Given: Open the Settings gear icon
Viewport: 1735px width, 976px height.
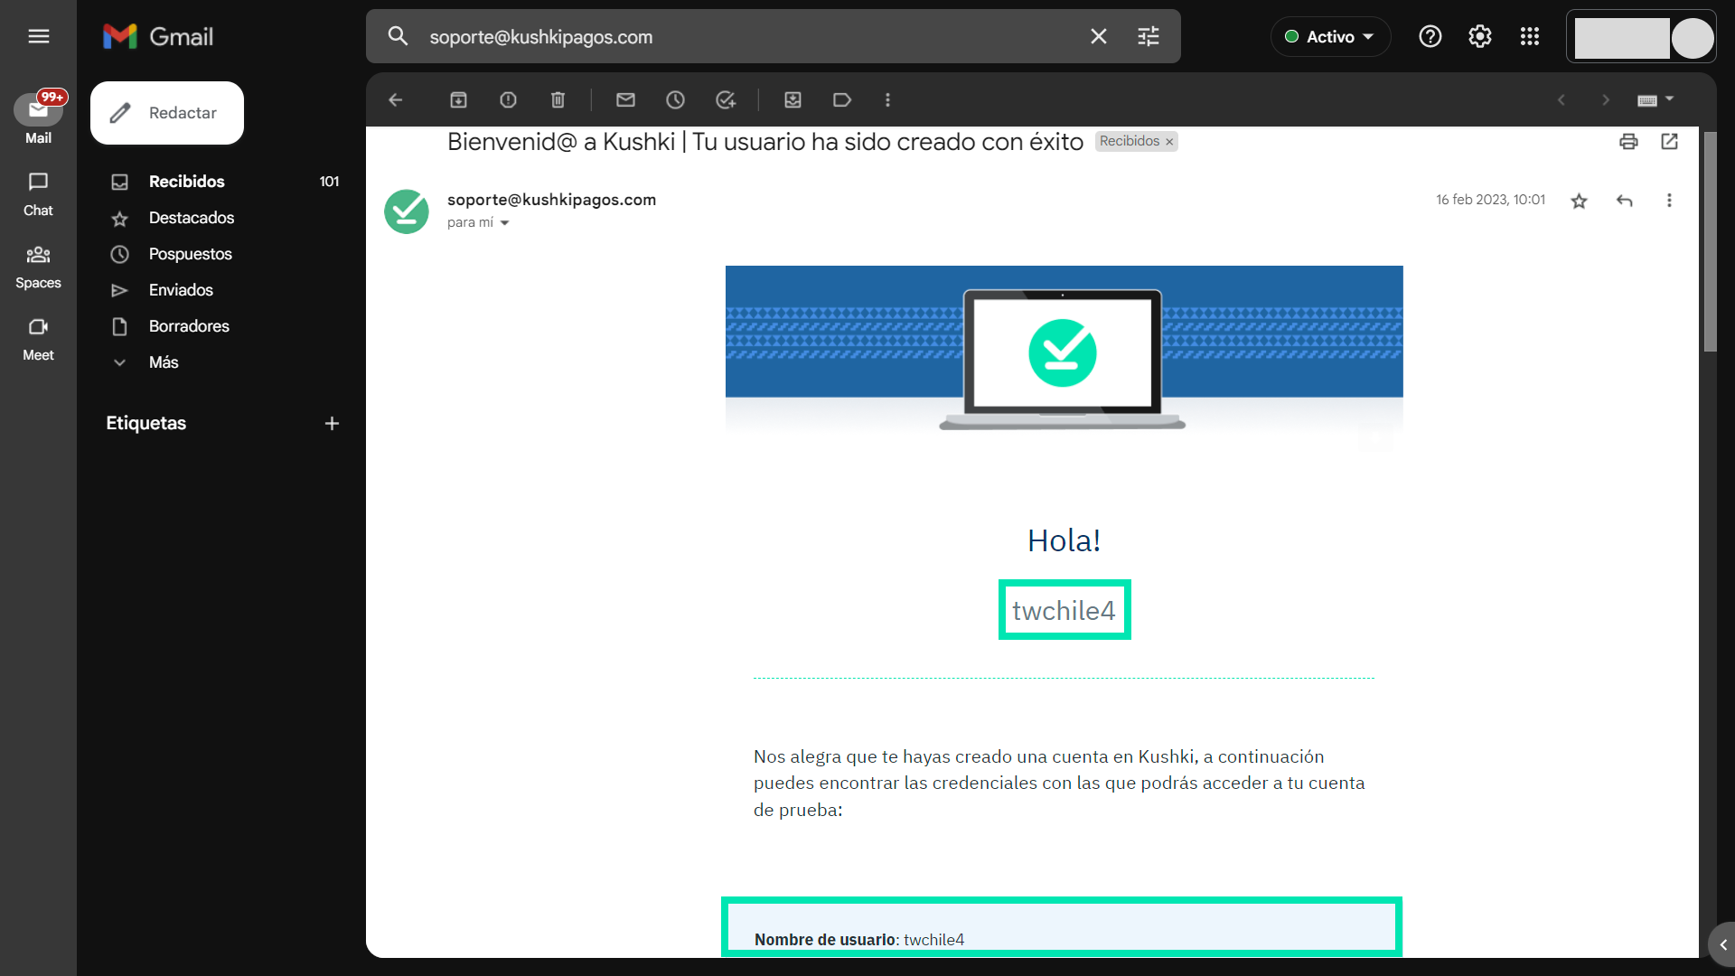Looking at the screenshot, I should 1479,36.
